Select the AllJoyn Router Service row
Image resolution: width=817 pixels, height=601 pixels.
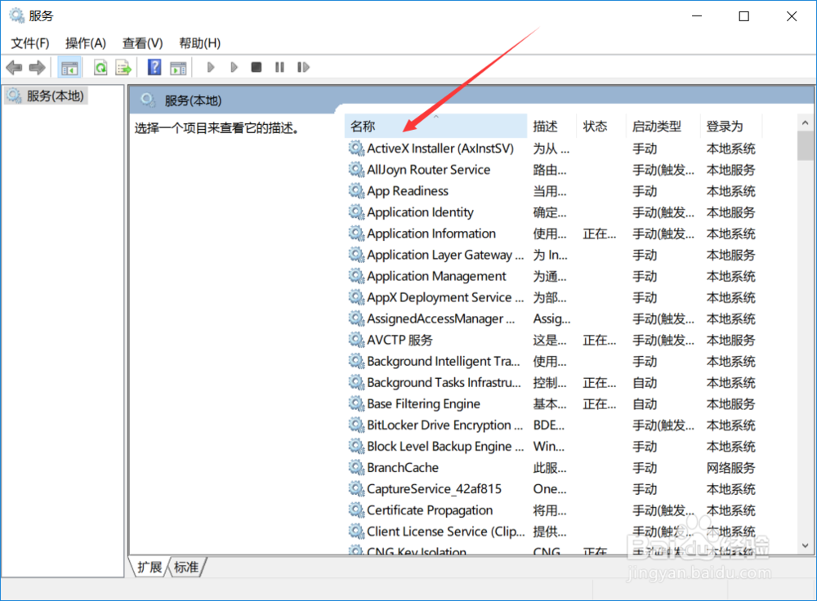pyautogui.click(x=551, y=170)
